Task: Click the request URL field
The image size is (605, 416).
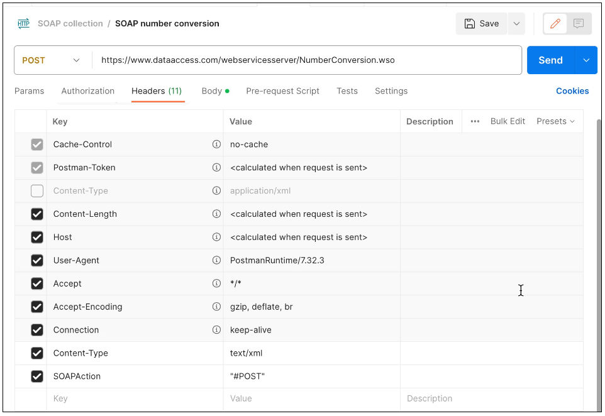Action: (307, 60)
